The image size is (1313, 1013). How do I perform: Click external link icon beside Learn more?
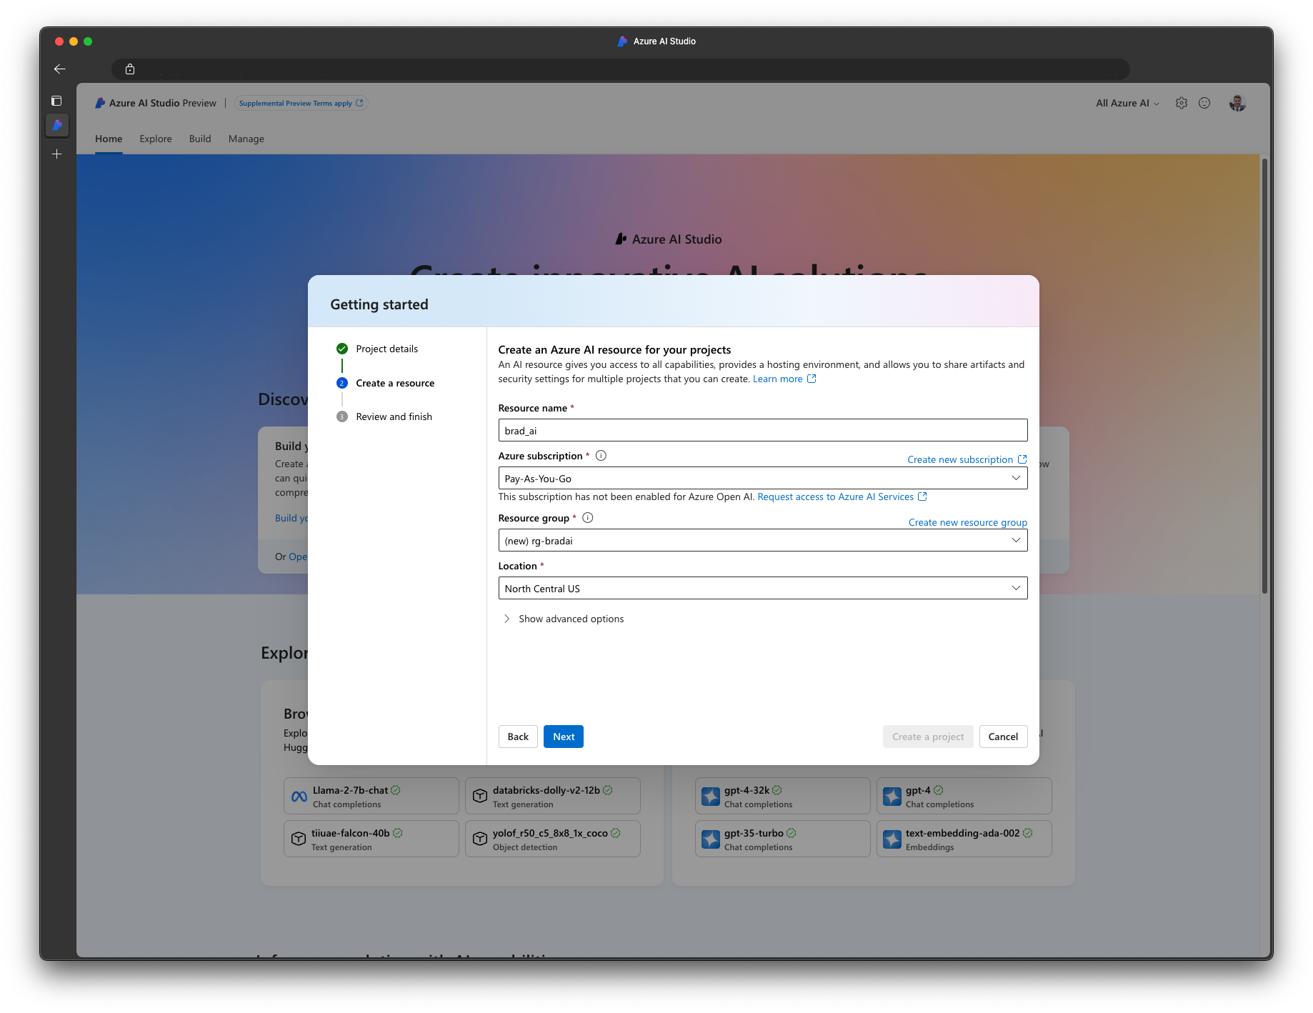pos(812,379)
